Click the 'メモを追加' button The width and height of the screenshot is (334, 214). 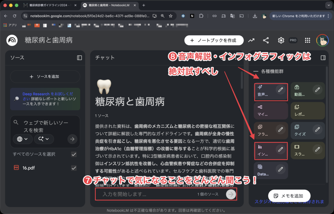point(289,196)
